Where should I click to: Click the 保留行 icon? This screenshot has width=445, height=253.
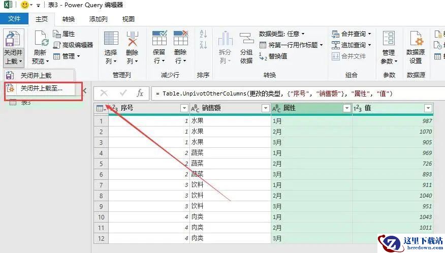(x=159, y=38)
